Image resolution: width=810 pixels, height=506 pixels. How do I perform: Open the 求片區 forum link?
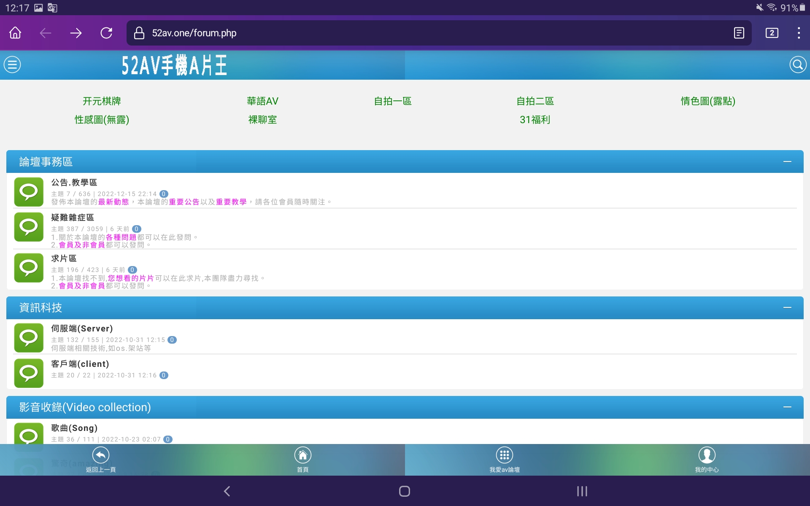pyautogui.click(x=63, y=258)
